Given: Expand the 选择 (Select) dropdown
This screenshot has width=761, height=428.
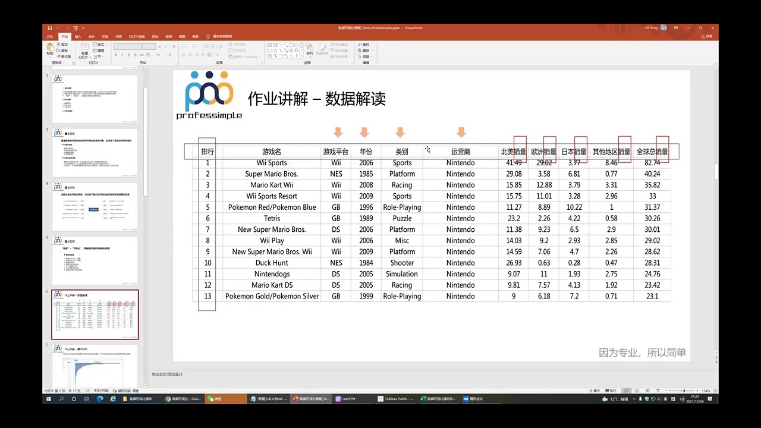Looking at the screenshot, I should (364, 56).
